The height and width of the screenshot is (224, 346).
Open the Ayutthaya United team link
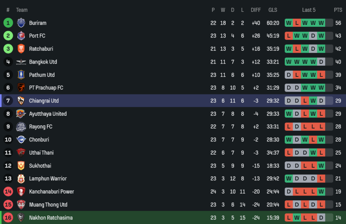point(48,114)
